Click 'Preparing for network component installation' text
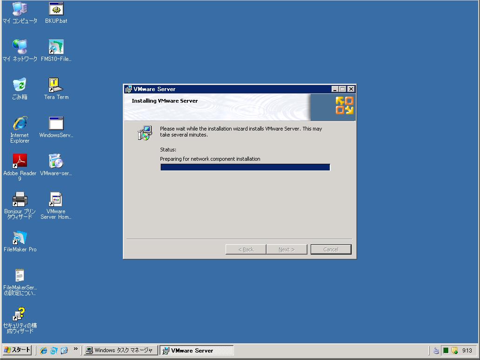Viewport: 480px width, 360px height. tap(210, 159)
